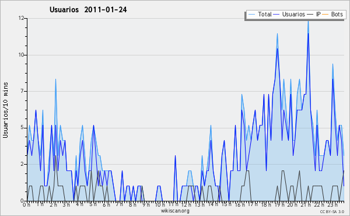Click the x-axis label '0 h'
350x216 pixels.
pos(26,204)
